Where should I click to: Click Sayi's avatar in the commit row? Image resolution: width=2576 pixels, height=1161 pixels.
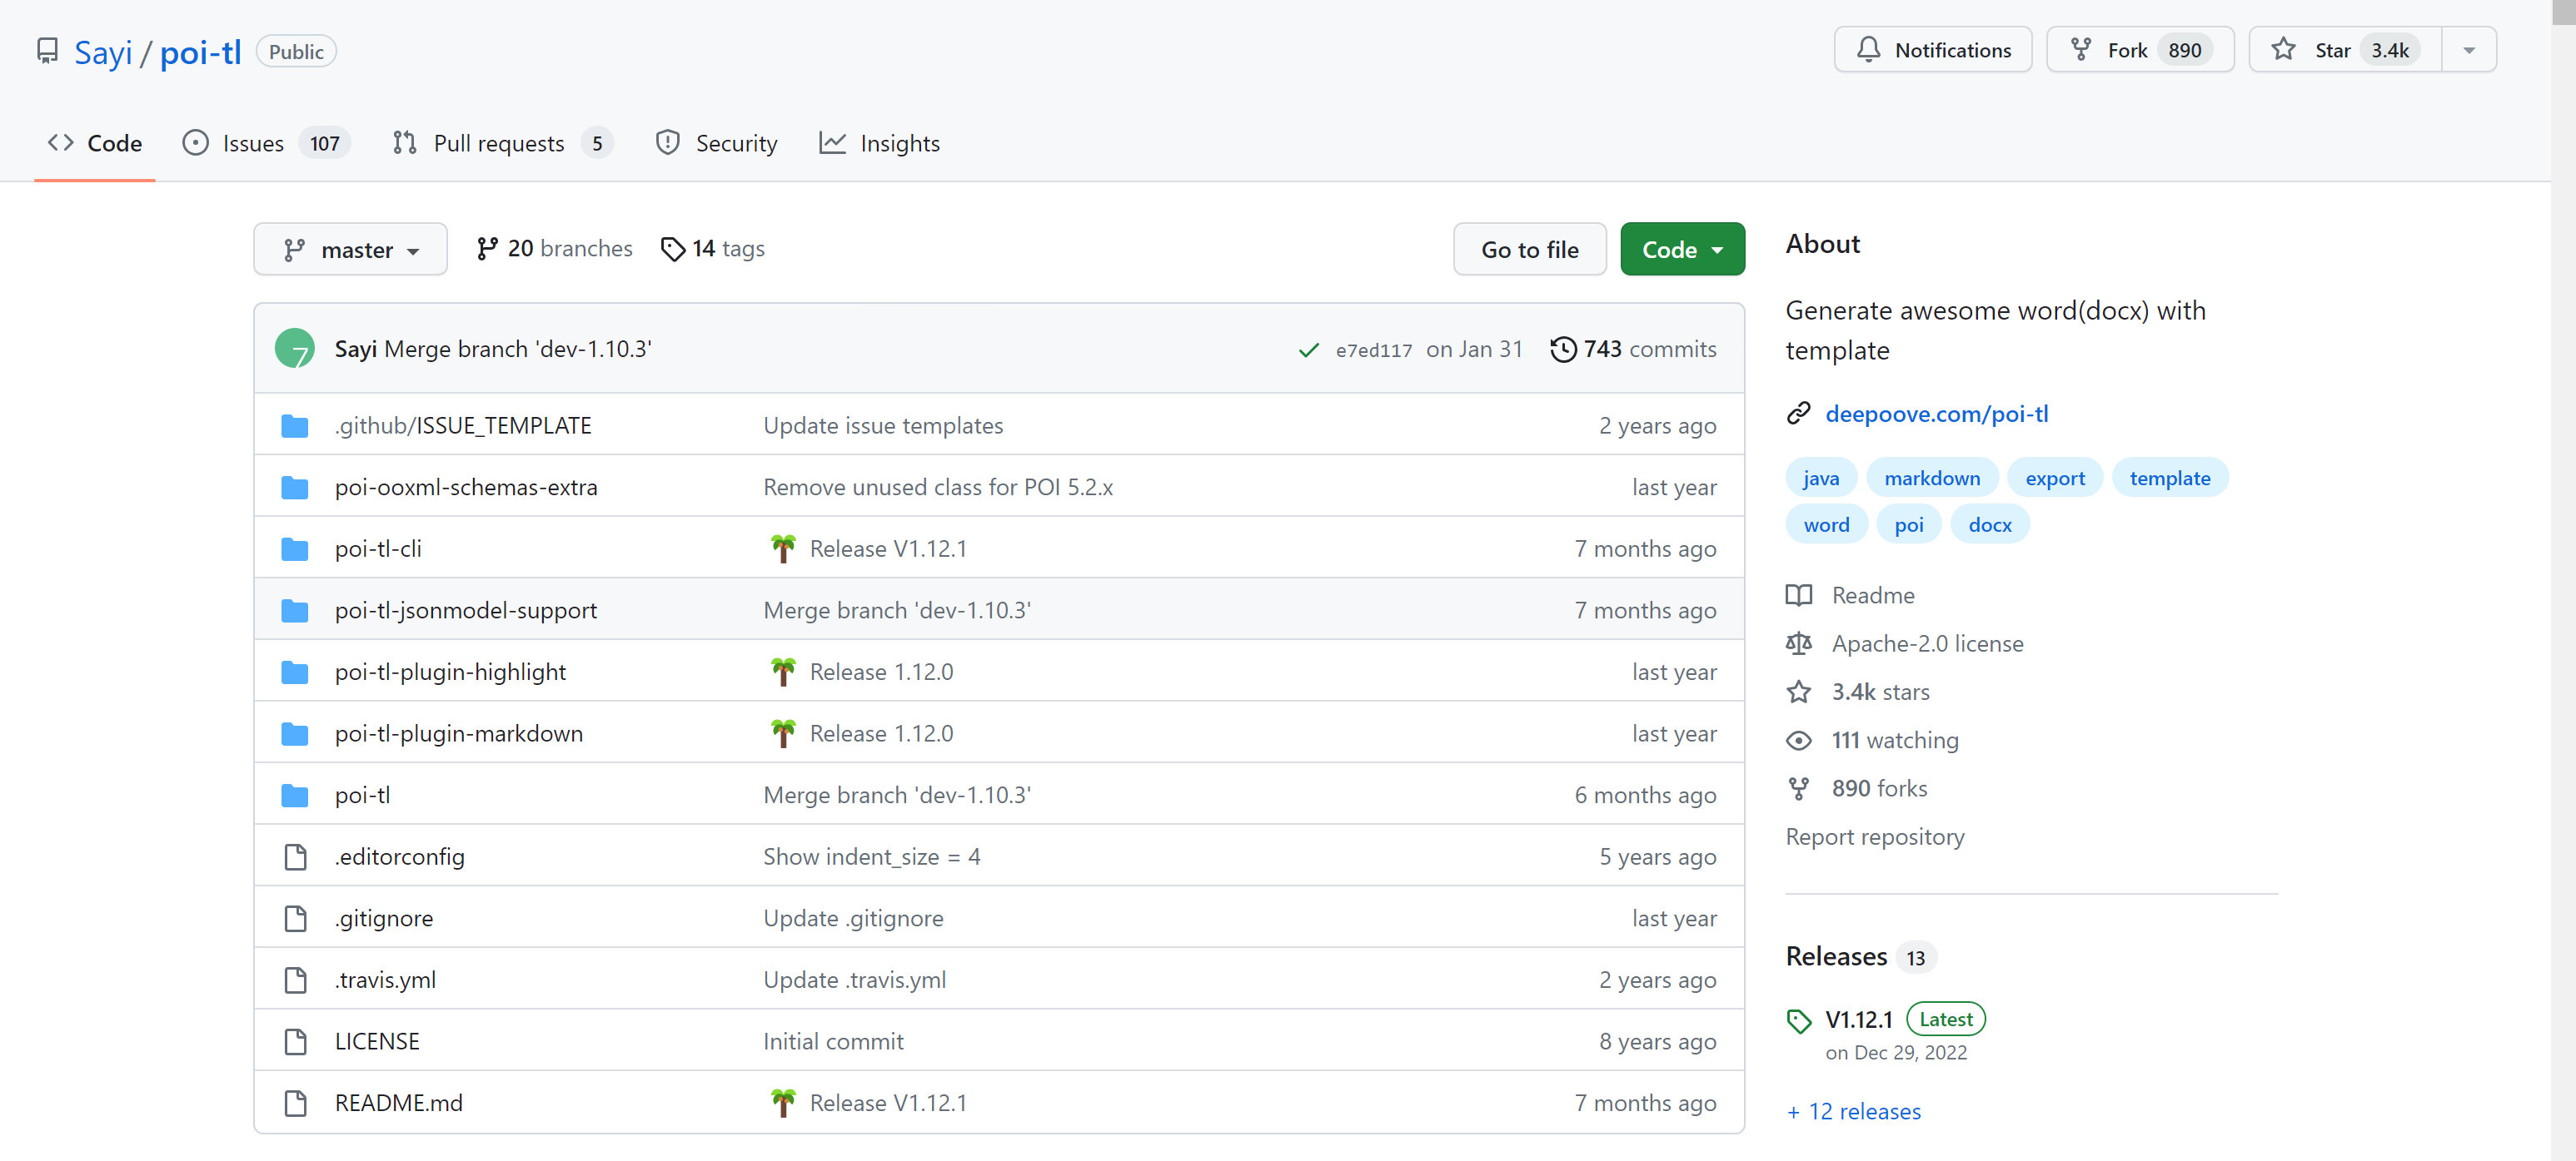pyautogui.click(x=294, y=349)
